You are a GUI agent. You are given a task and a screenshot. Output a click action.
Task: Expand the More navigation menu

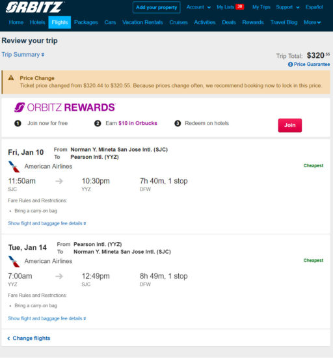(x=312, y=22)
